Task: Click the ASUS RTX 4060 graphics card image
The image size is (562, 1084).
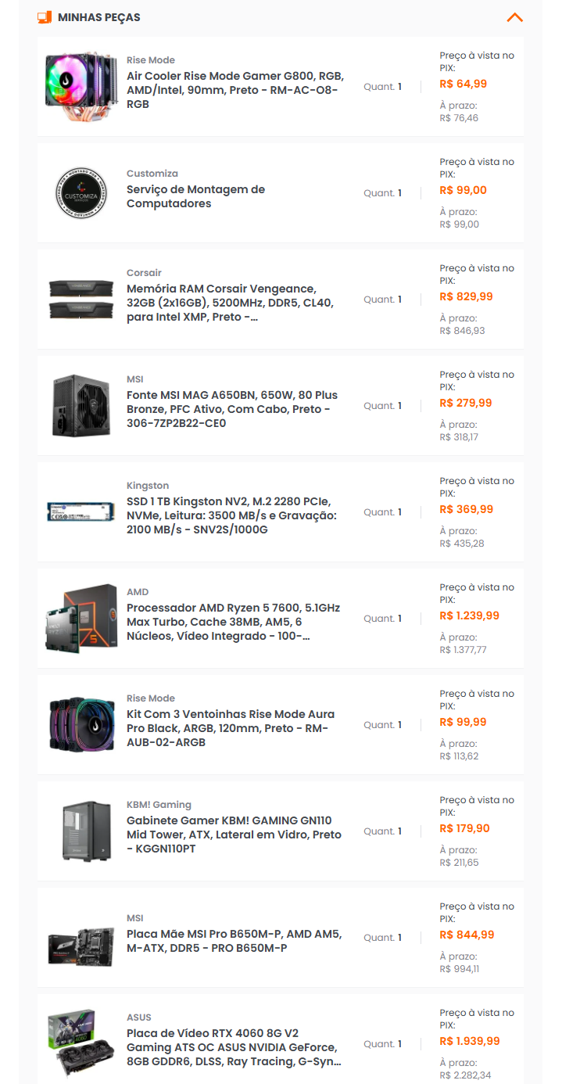Action: [x=82, y=1044]
